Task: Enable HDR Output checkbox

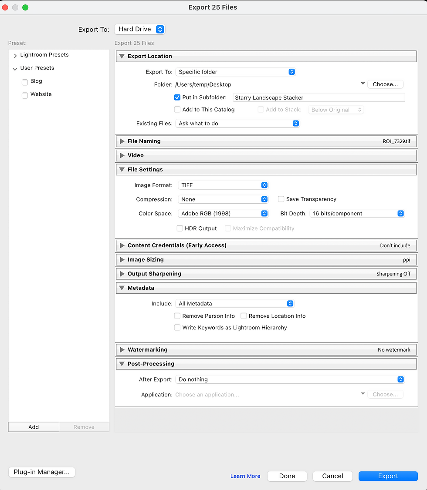Action: pyautogui.click(x=180, y=228)
